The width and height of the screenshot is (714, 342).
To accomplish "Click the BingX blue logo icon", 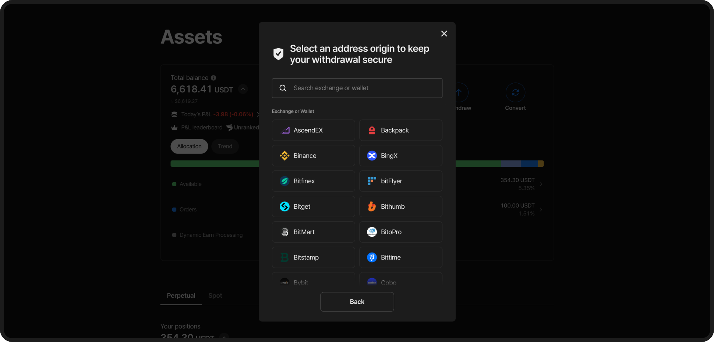I will pos(372,156).
